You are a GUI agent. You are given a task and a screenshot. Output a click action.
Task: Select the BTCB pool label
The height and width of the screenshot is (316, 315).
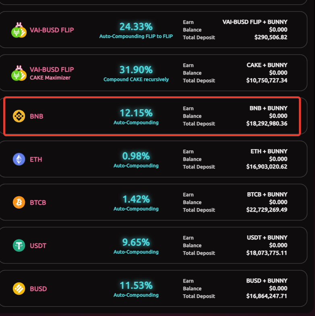38,202
